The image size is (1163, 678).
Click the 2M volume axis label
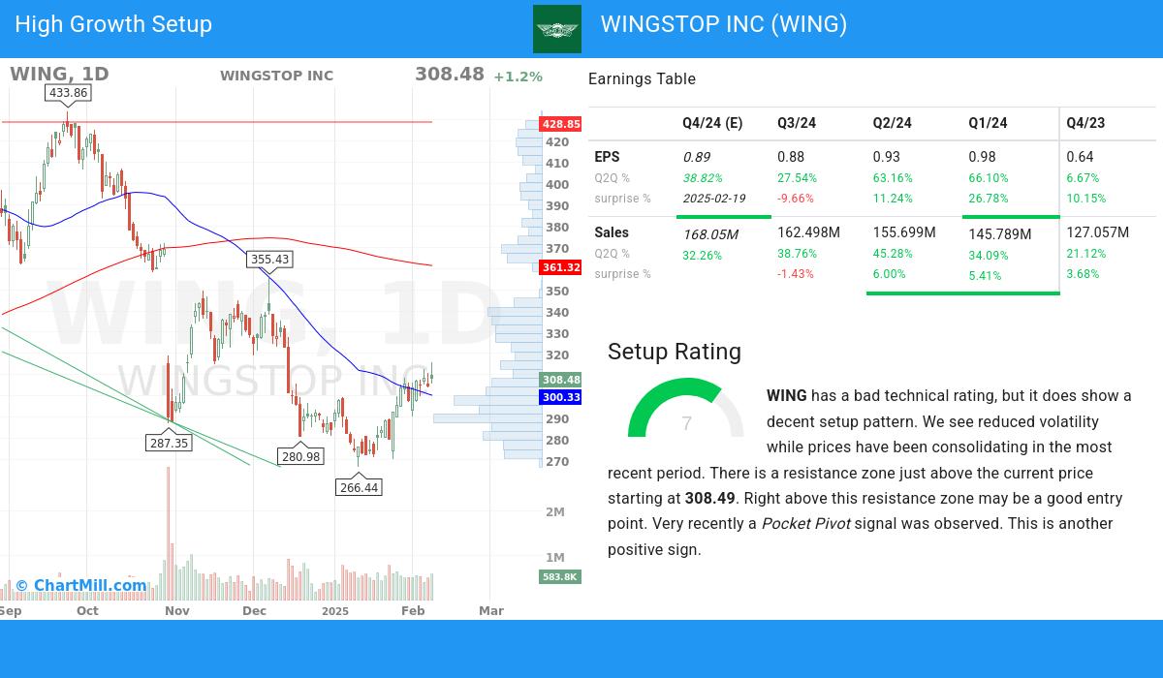[554, 512]
